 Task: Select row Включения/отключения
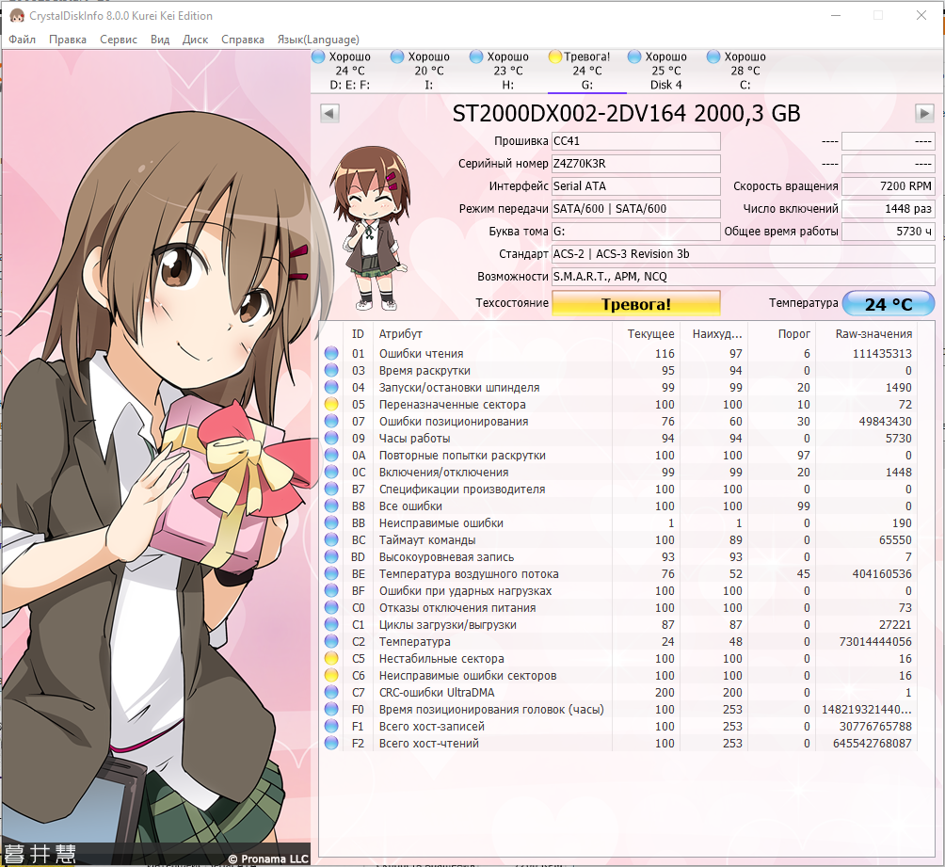pyautogui.click(x=617, y=472)
